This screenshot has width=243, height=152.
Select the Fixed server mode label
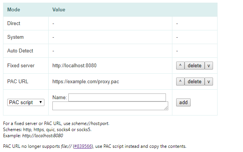click(21, 65)
